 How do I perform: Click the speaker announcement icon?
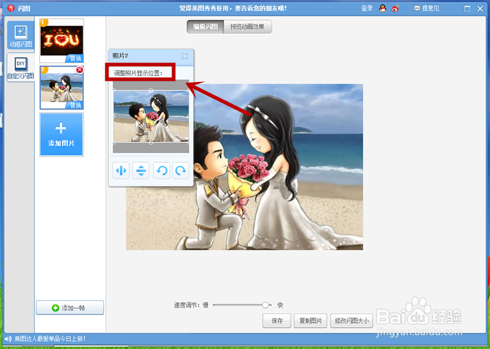(x=8, y=339)
